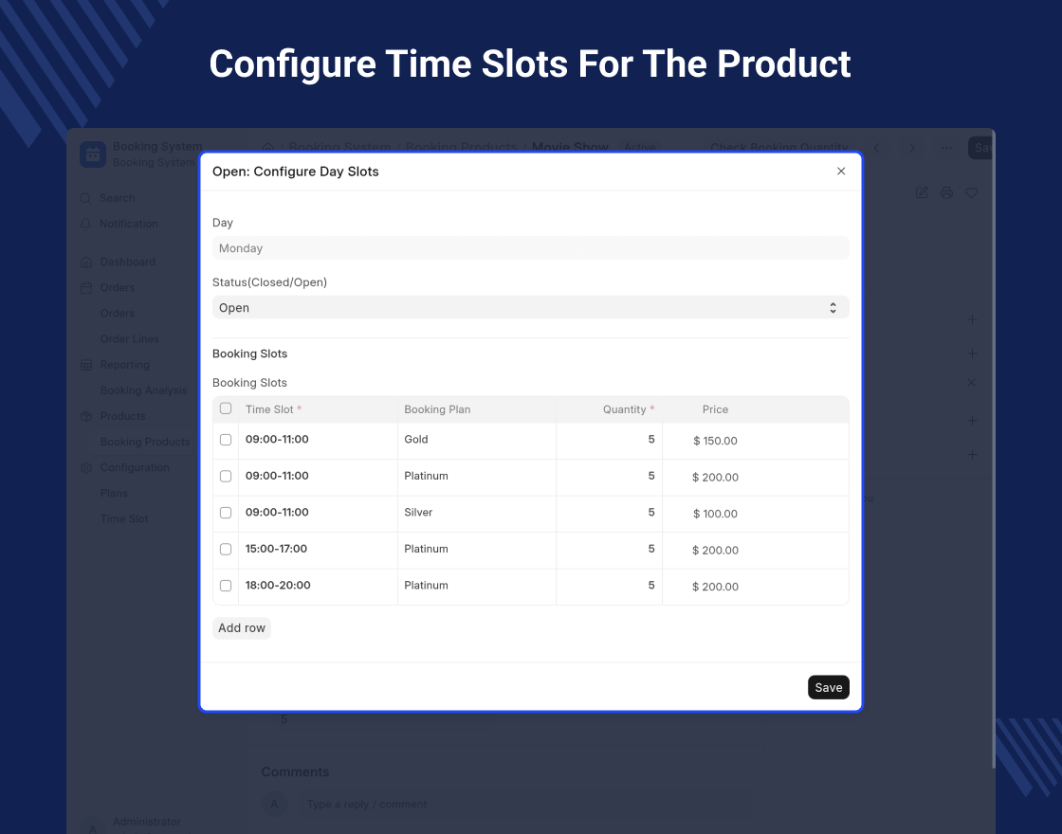
Task: Close the Configure Day Slots dialog
Action: click(840, 172)
